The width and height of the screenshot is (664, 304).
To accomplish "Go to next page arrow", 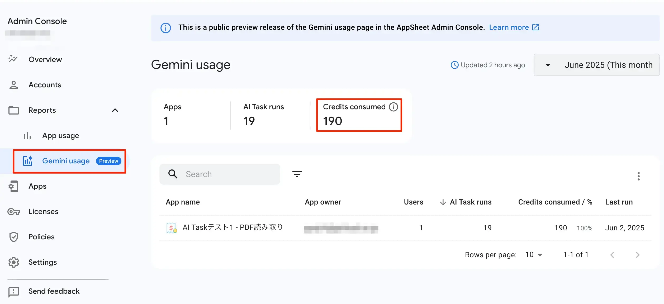I will 638,255.
